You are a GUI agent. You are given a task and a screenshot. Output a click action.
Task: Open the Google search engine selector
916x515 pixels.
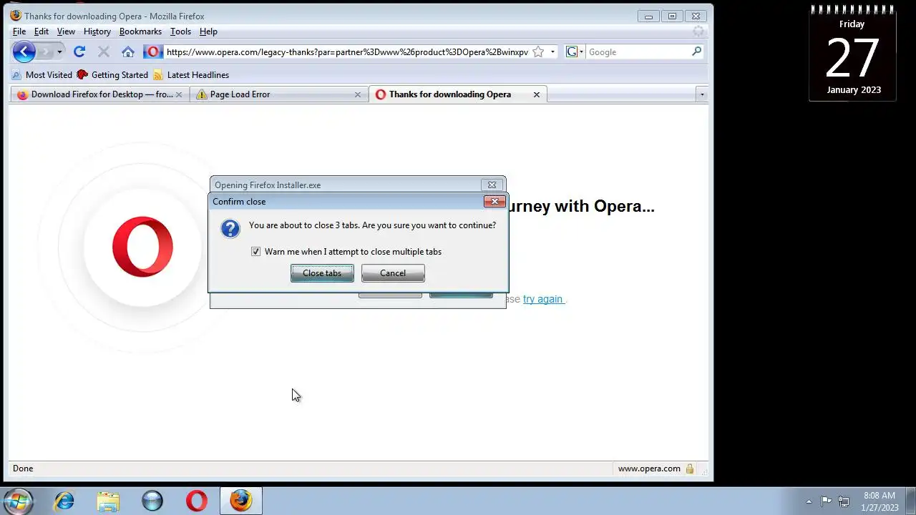tap(575, 51)
